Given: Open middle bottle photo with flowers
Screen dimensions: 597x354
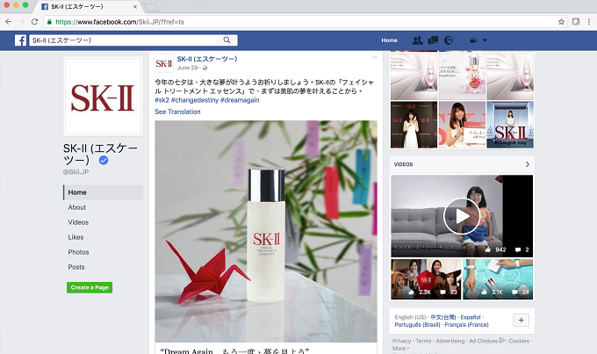Looking at the screenshot, I should pyautogui.click(x=462, y=76).
